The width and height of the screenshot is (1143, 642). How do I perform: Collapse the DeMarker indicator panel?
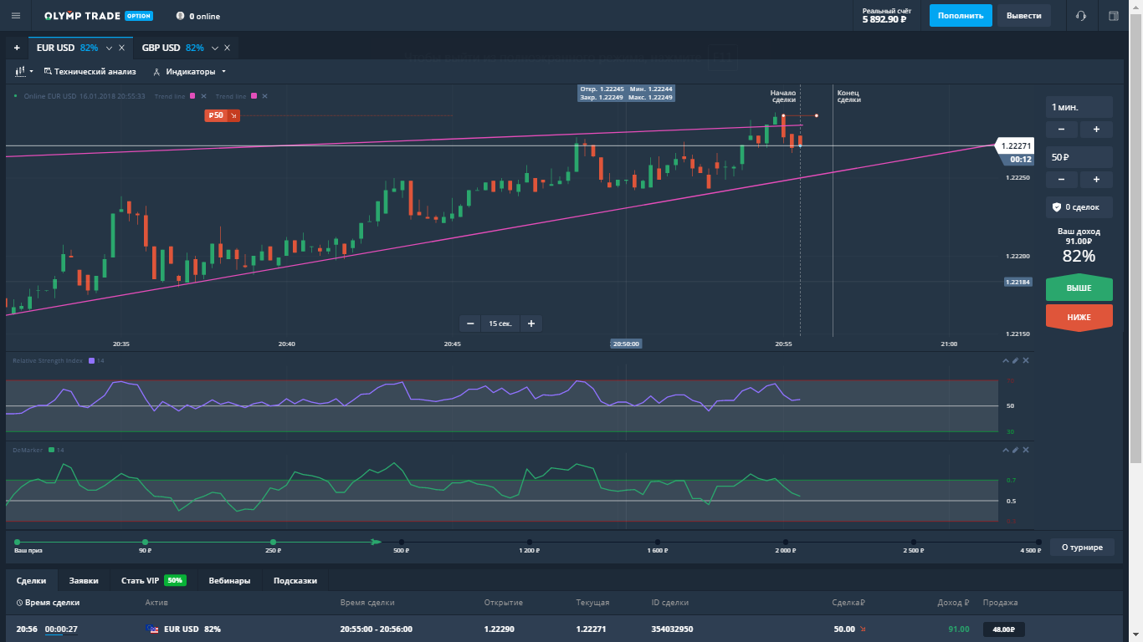1006,450
